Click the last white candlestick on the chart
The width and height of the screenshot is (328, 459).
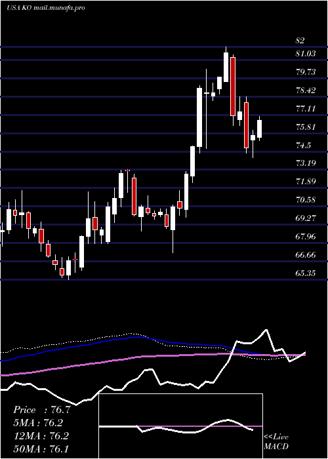coord(259,129)
